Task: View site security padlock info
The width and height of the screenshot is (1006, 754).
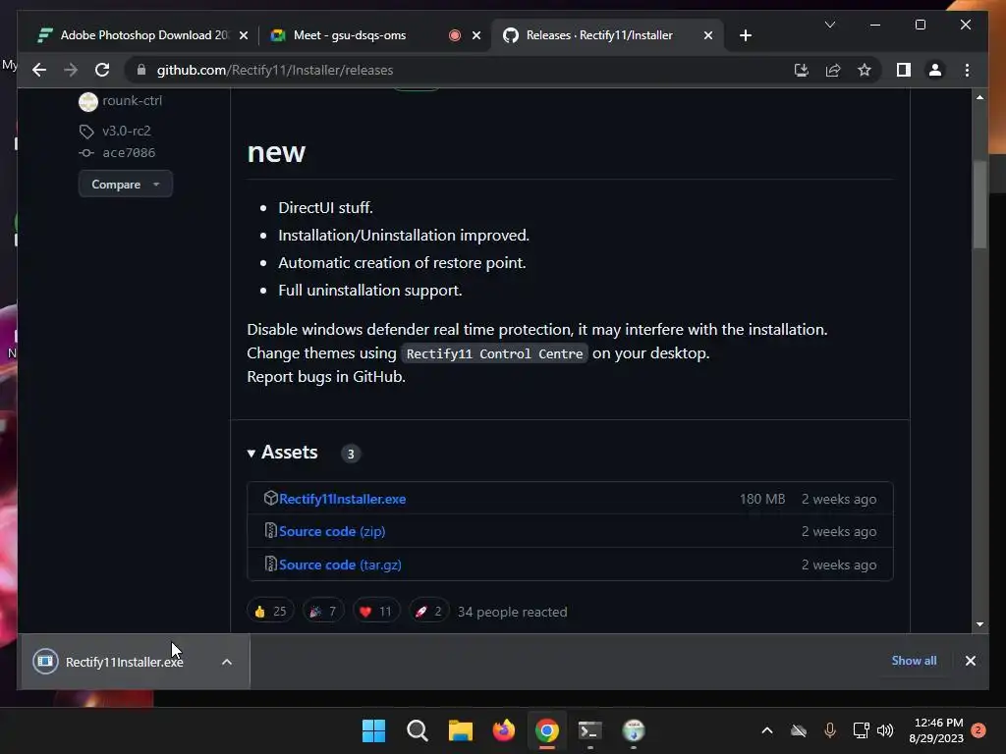Action: click(x=141, y=70)
